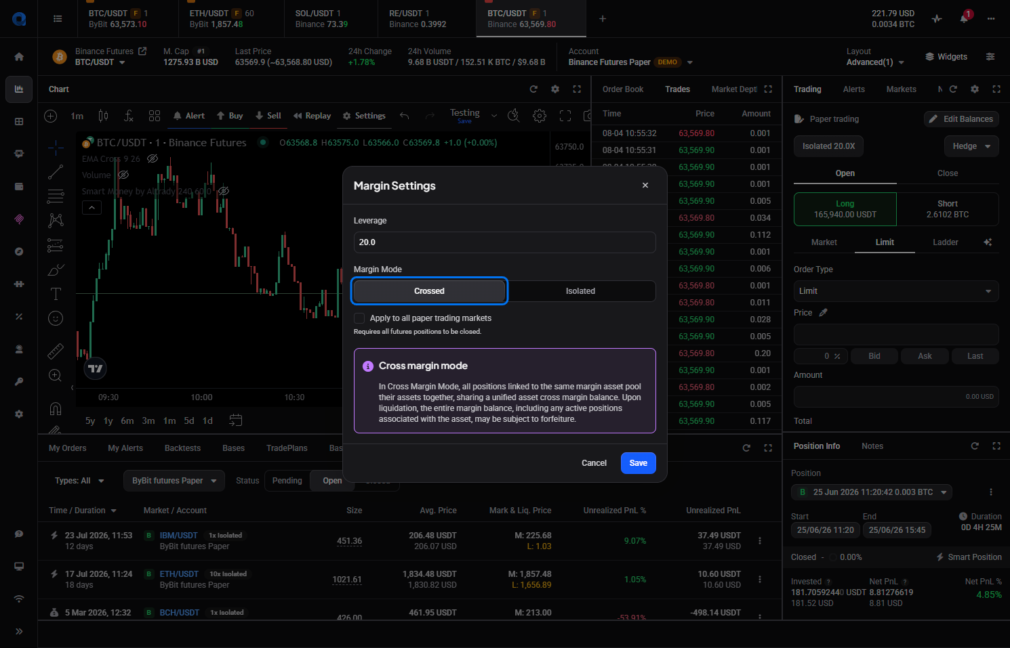Click the Edit Balances button
The width and height of the screenshot is (1010, 648).
(961, 119)
